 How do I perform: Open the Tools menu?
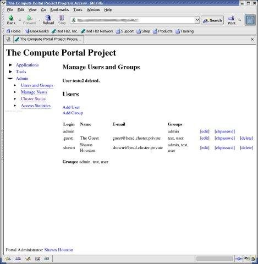pyautogui.click(x=78, y=10)
